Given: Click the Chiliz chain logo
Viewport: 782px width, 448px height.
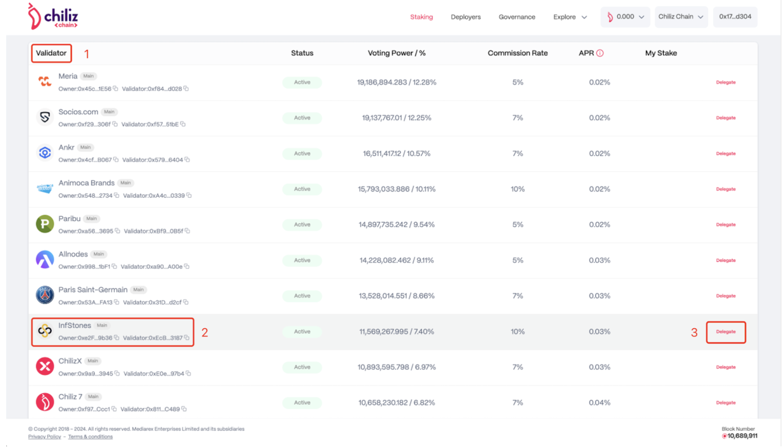Looking at the screenshot, I should click(x=53, y=16).
